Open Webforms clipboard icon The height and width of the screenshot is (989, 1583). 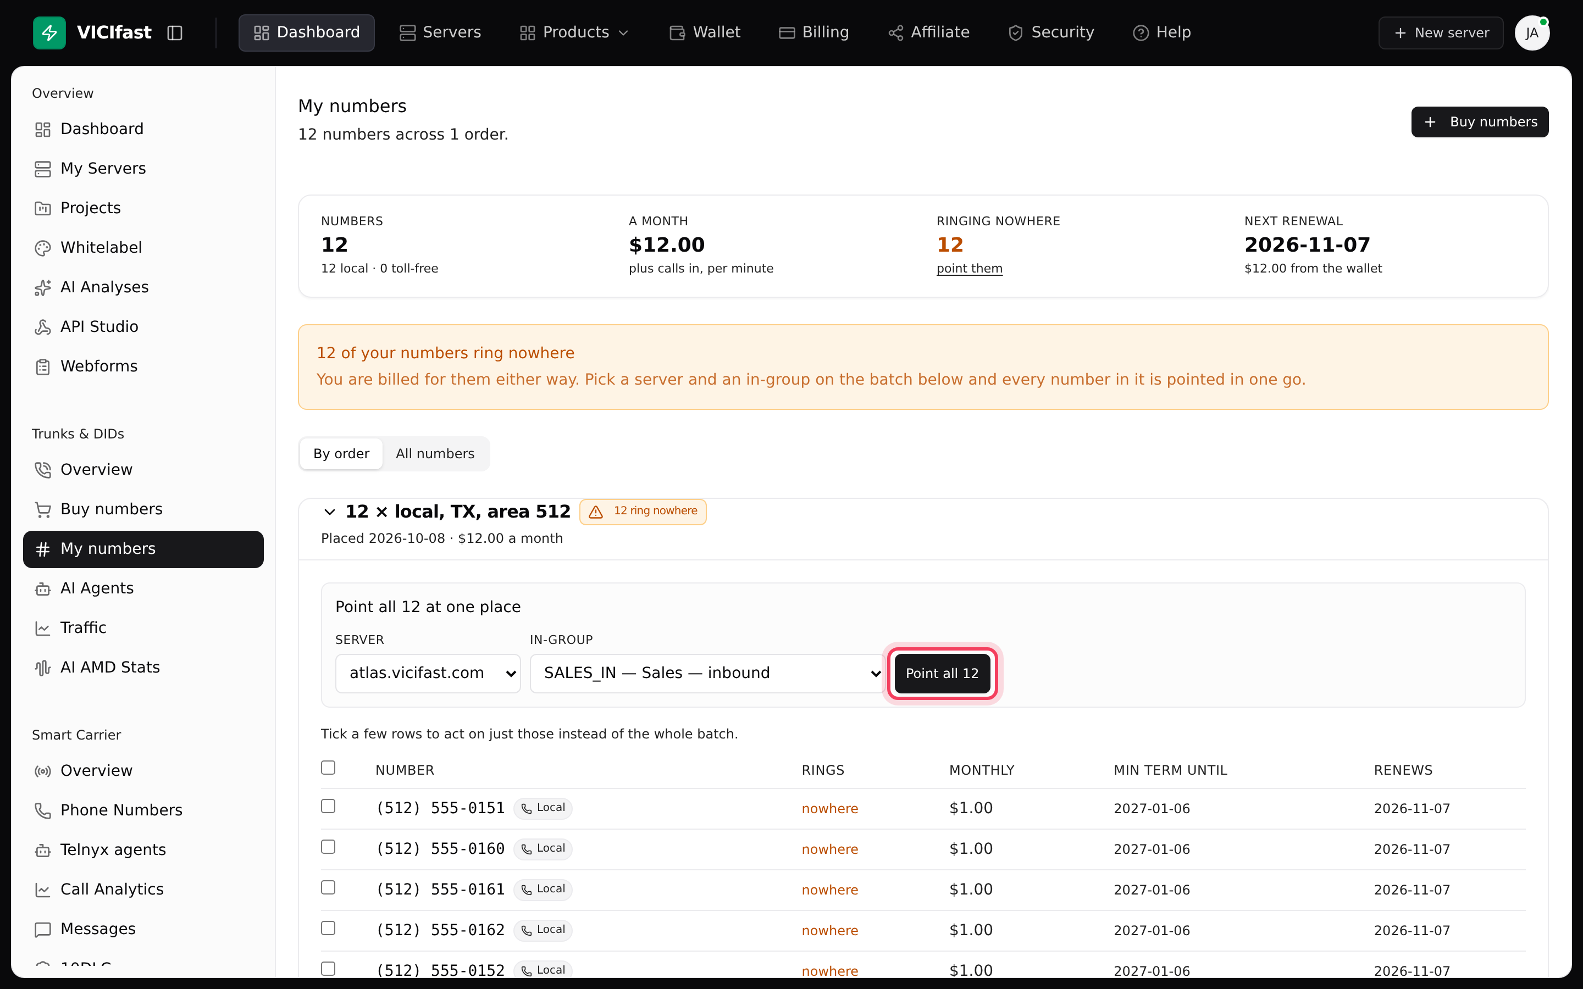(x=42, y=366)
